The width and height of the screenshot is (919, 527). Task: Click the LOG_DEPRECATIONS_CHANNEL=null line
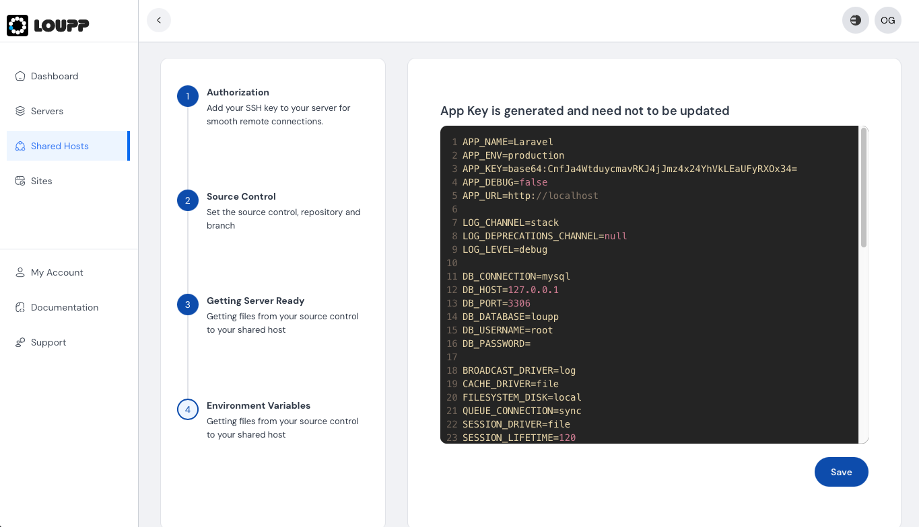coord(545,236)
